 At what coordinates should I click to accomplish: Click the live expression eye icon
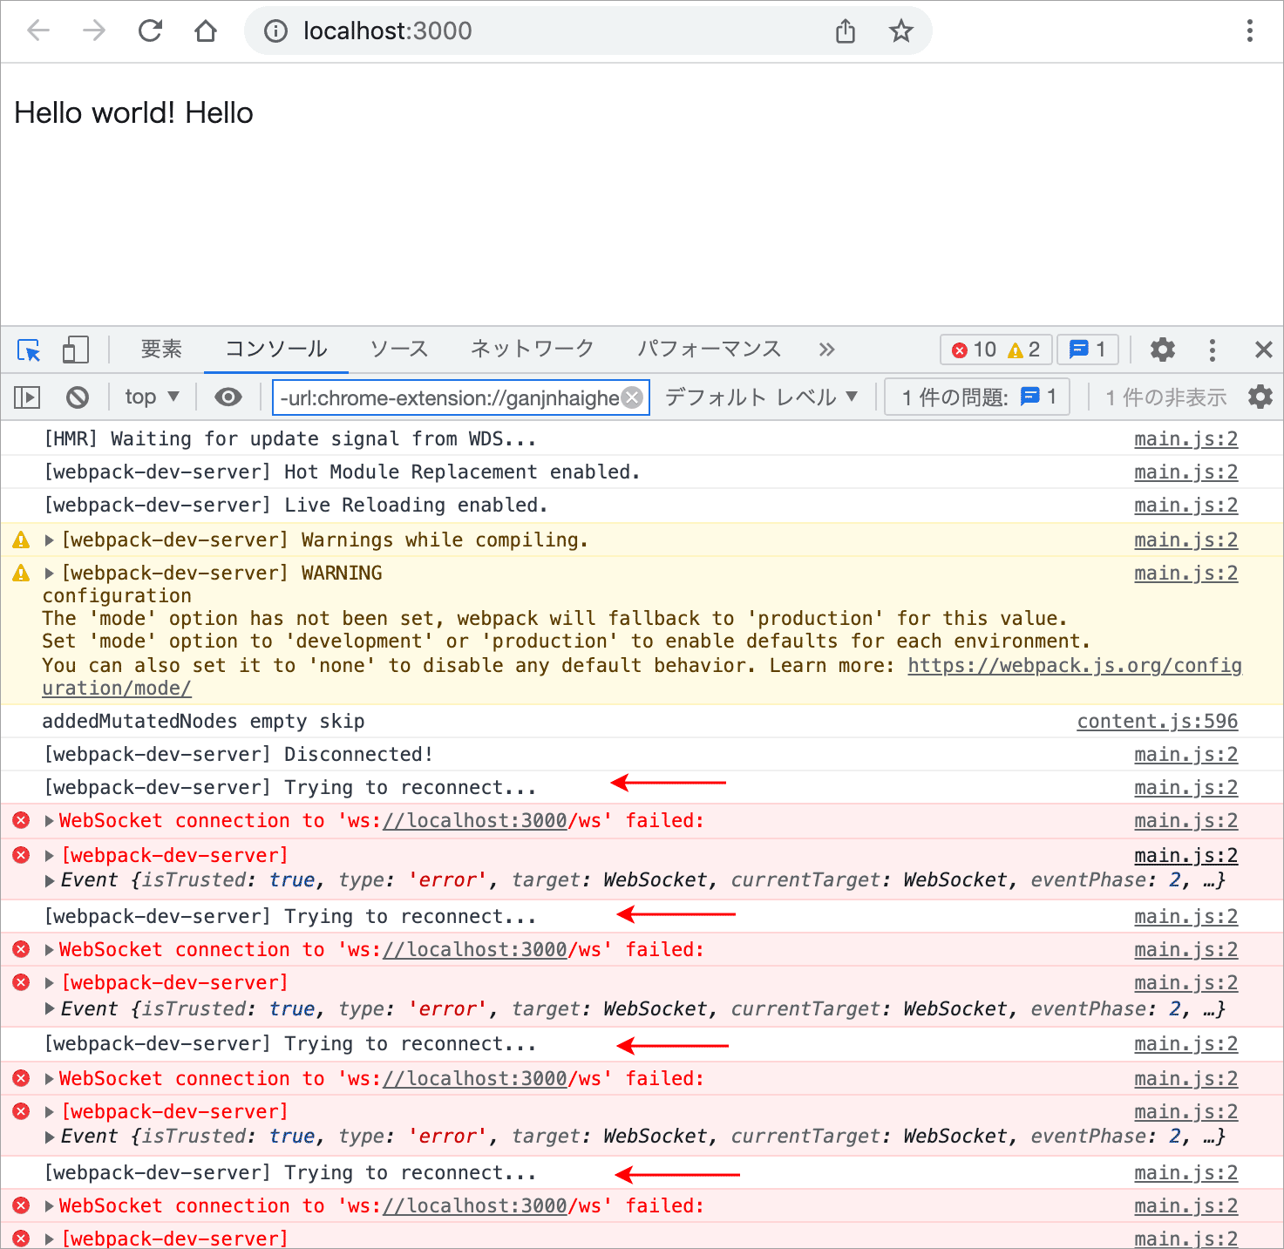(228, 397)
